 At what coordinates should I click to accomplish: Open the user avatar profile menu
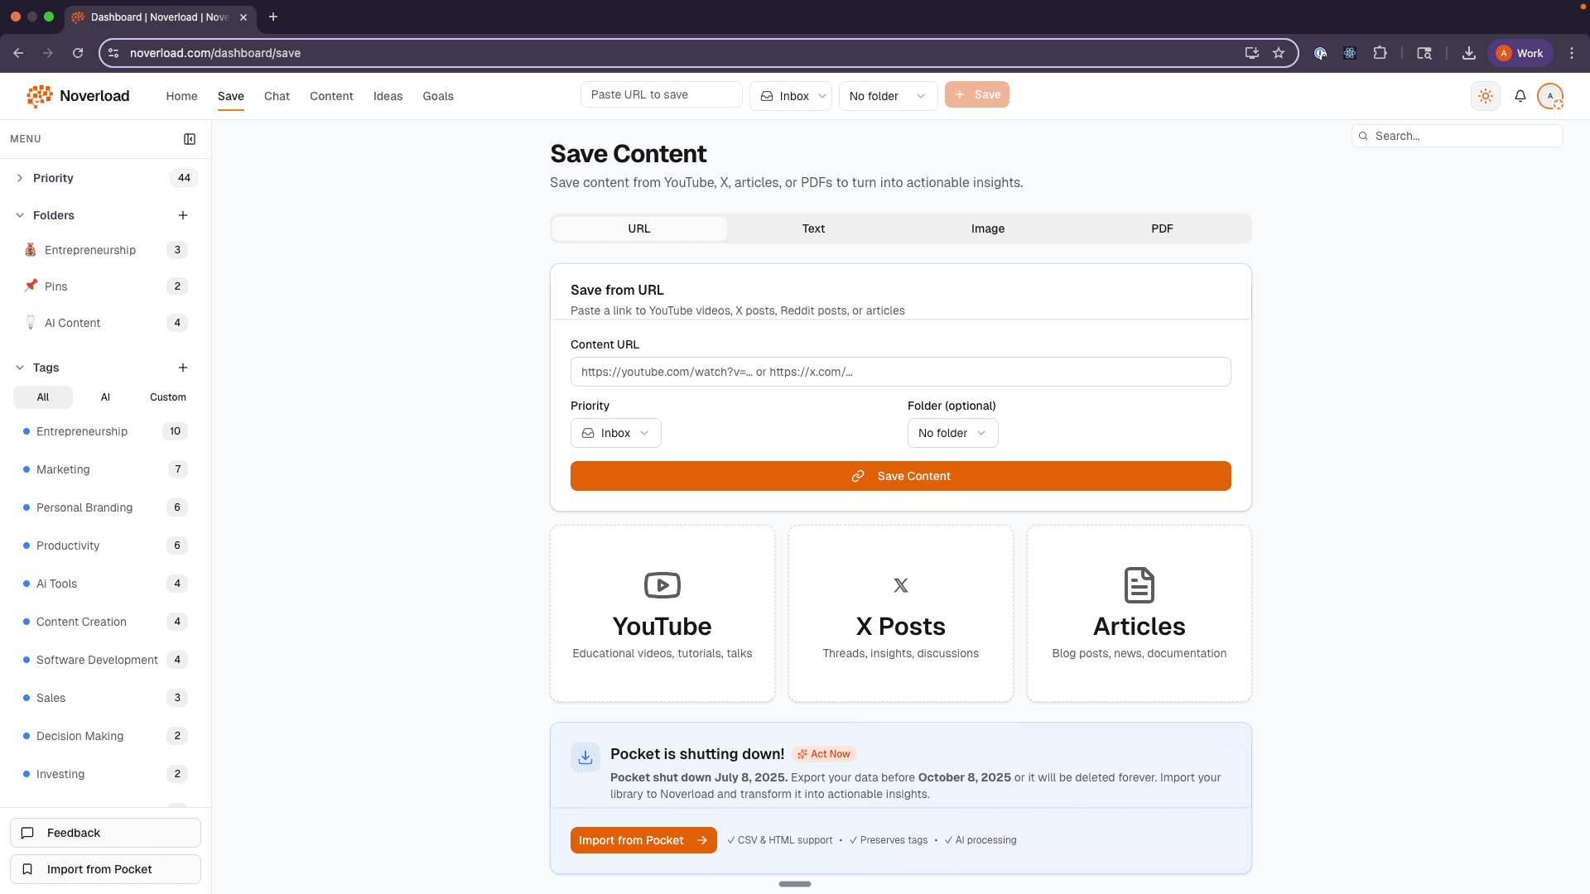click(x=1550, y=96)
